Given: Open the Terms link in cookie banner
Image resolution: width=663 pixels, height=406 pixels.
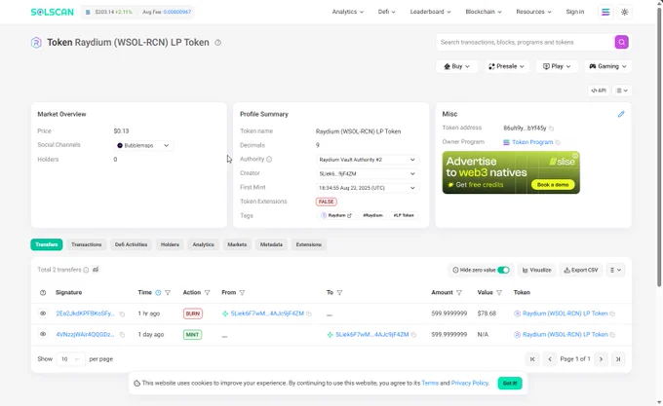Looking at the screenshot, I should pos(430,384).
